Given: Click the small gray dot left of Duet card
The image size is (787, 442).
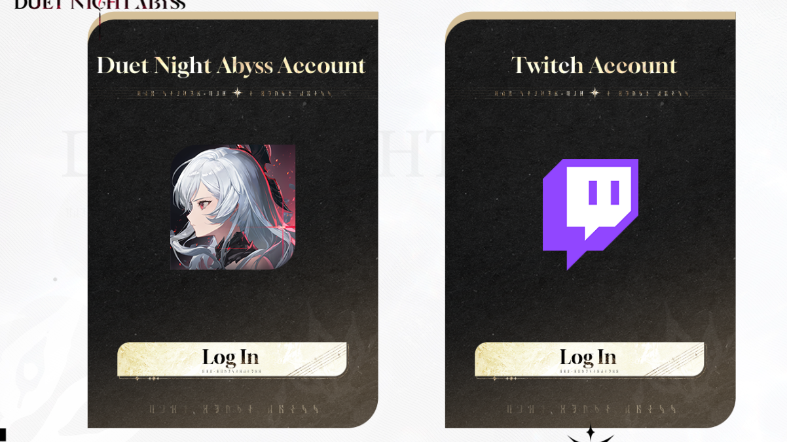Looking at the screenshot, I should (55, 279).
